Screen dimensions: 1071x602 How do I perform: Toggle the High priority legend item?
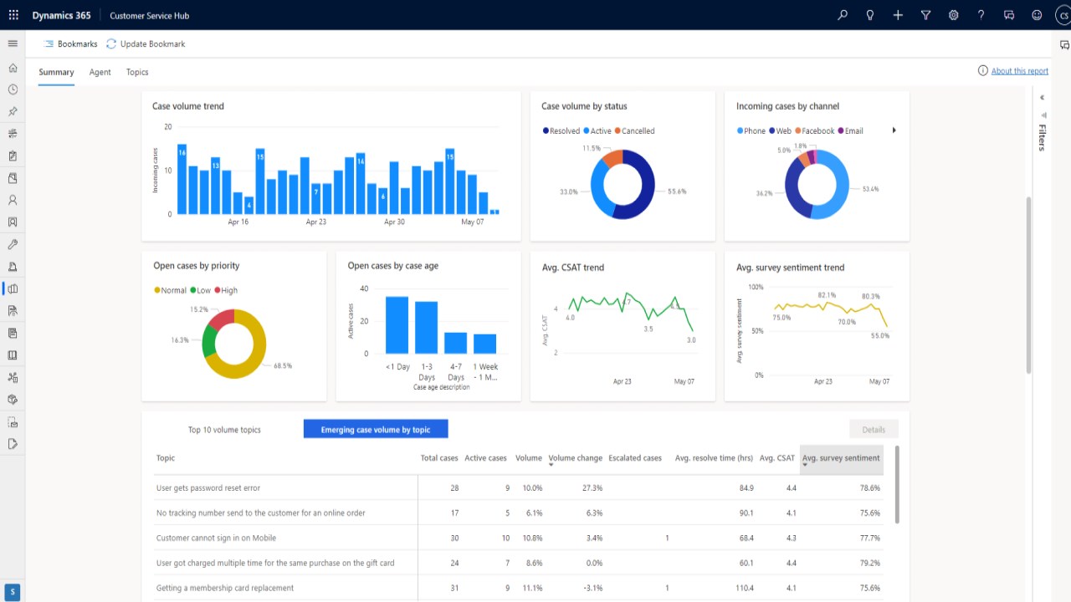(226, 291)
